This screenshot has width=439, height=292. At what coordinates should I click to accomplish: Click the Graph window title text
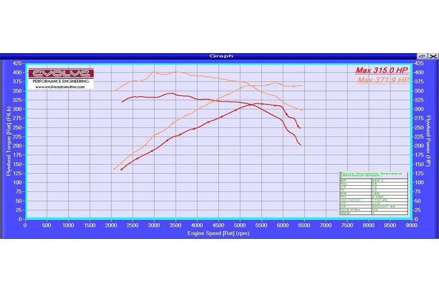pyautogui.click(x=221, y=56)
